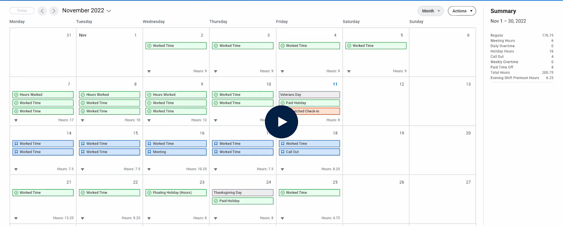This screenshot has height=226, width=563.
Task: Click checkmark icon on Nov 11 Paid Holiday
Action: [x=283, y=103]
